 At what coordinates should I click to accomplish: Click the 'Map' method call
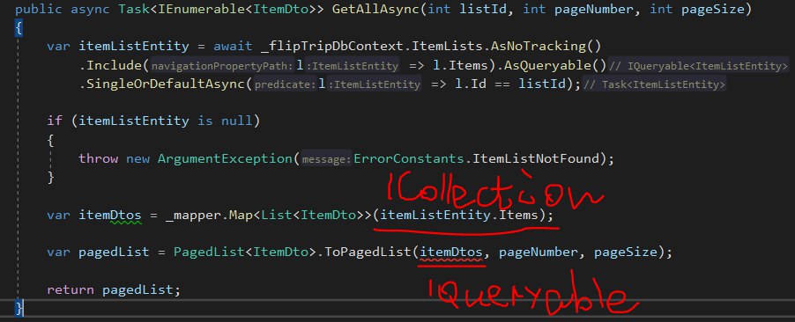tap(241, 215)
